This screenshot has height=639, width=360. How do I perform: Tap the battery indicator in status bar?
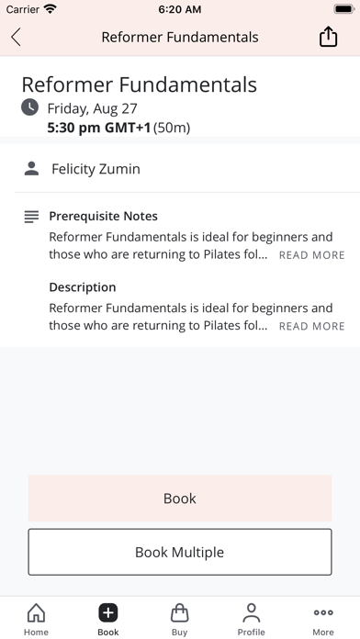click(344, 9)
